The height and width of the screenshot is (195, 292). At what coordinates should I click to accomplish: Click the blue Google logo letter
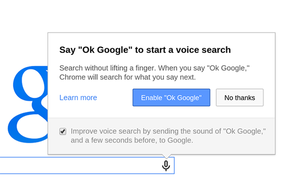click(x=28, y=104)
